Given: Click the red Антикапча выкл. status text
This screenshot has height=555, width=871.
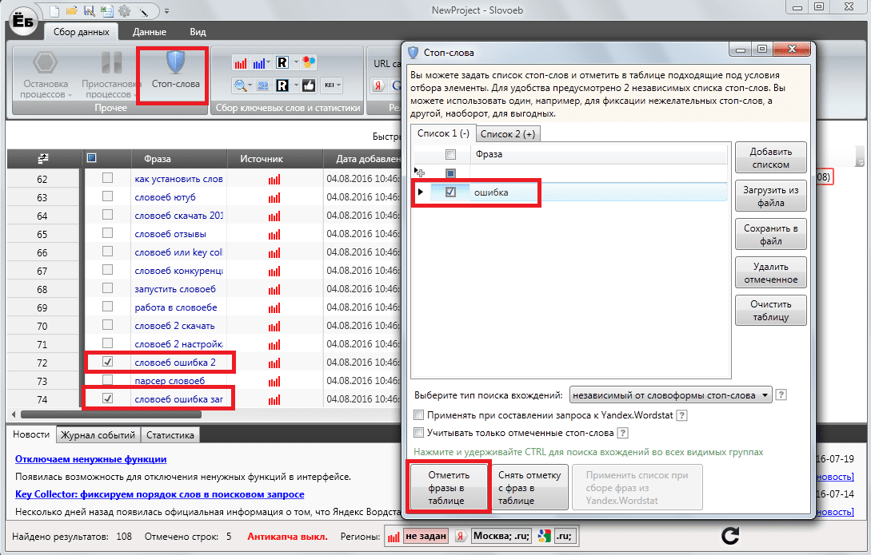Looking at the screenshot, I should click(288, 536).
